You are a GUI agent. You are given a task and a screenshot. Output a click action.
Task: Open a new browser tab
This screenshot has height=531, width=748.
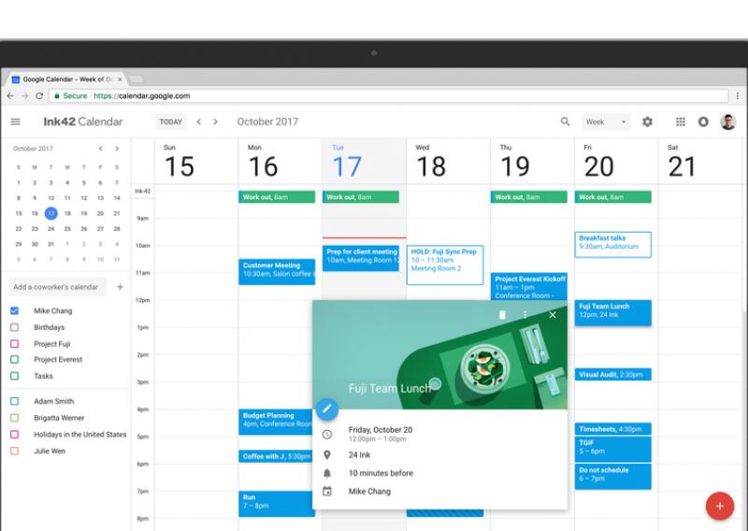point(136,79)
